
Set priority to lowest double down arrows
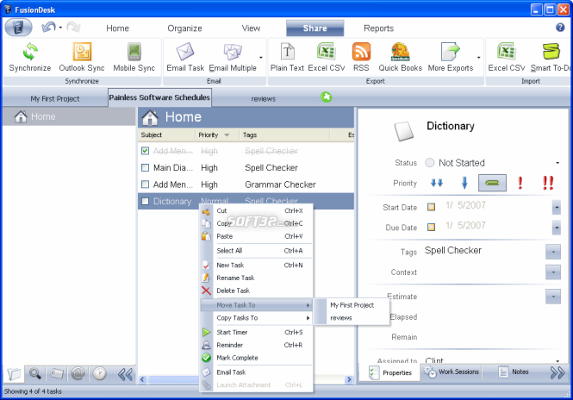437,183
